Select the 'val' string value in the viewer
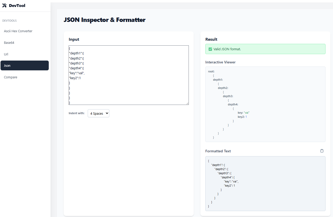The width and height of the screenshot is (333, 217). 246,113
